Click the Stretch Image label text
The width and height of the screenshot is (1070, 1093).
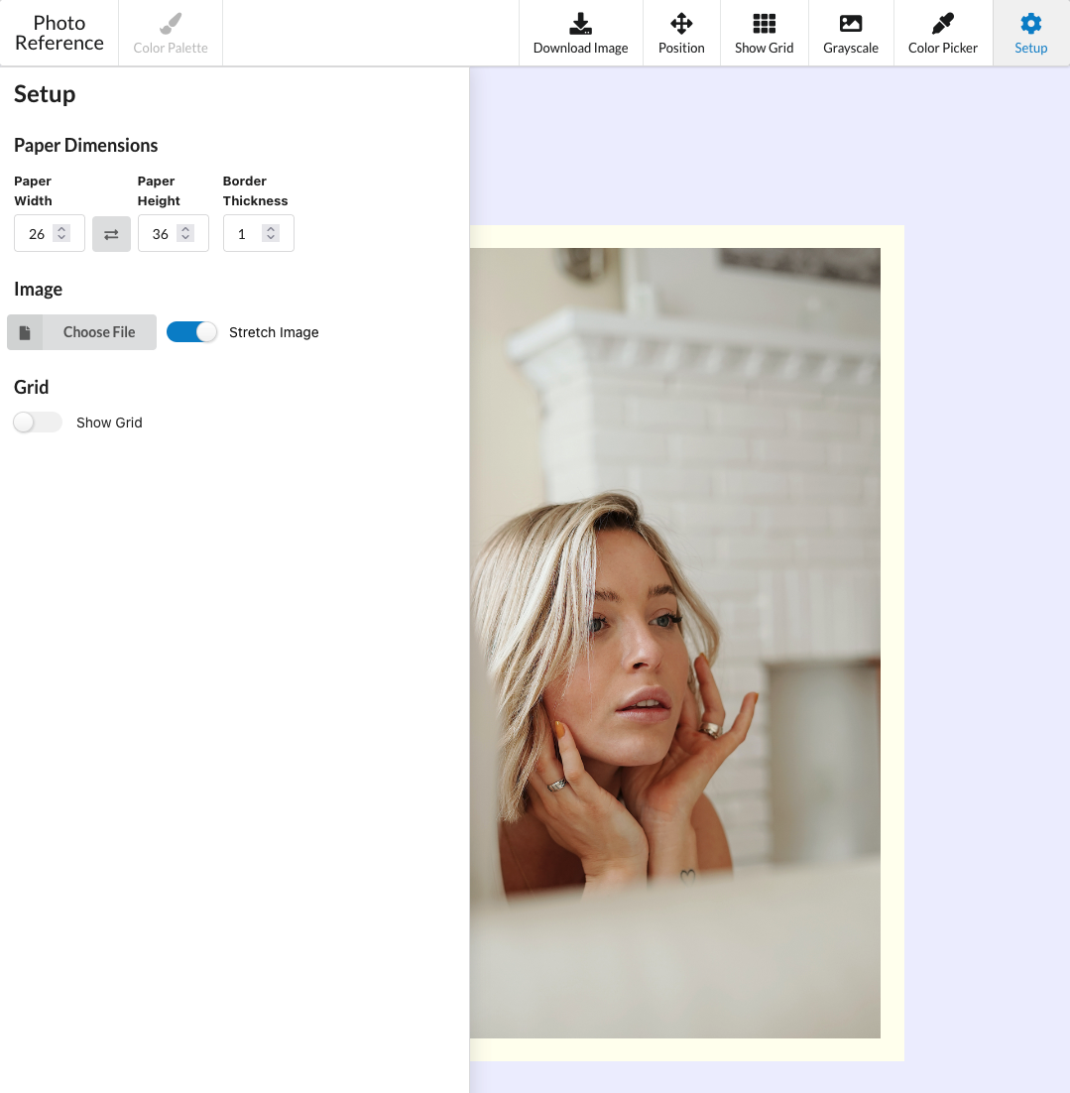(x=274, y=332)
